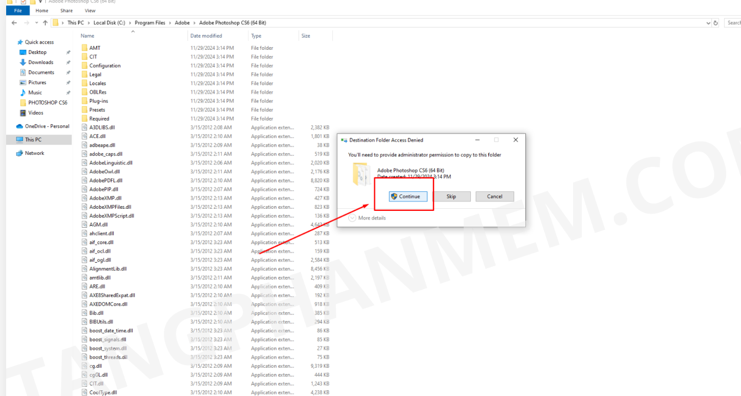Viewport: 741px width, 396px height.
Task: Cancel the access denied dialog
Action: [x=495, y=196]
